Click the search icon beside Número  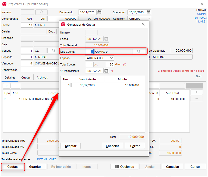pyautogui.click(x=42, y=12)
